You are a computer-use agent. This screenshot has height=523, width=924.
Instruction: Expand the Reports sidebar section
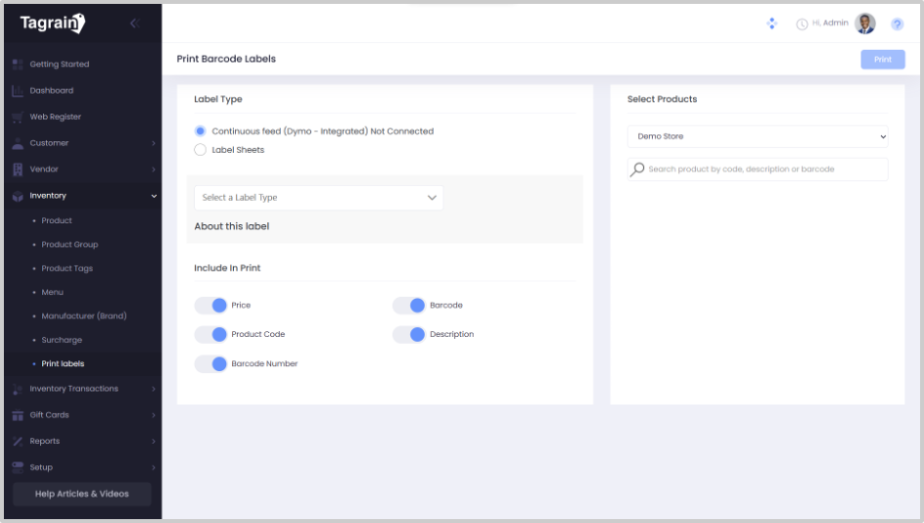[x=83, y=442]
